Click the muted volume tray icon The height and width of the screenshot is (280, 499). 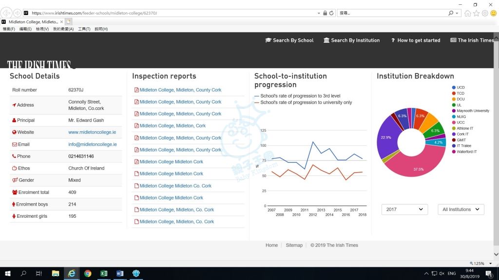pos(442,273)
